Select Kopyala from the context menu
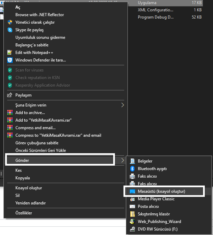This screenshot has width=213, height=235. [23, 178]
